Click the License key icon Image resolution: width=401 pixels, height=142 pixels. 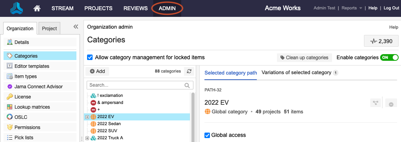(10, 97)
